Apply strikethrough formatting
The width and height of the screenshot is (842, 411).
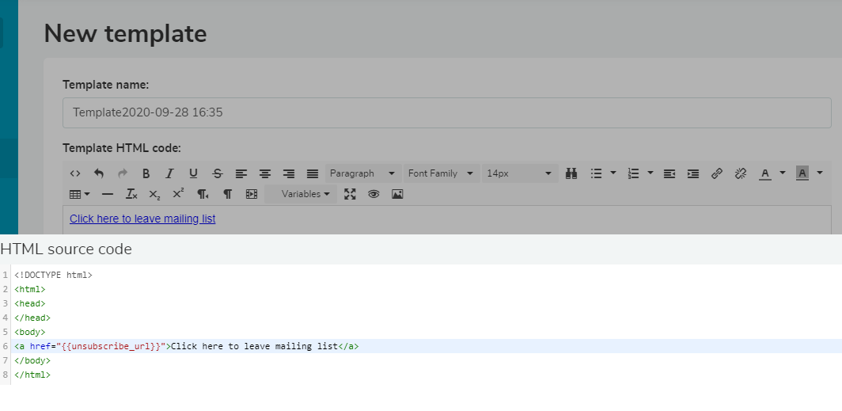pyautogui.click(x=217, y=173)
